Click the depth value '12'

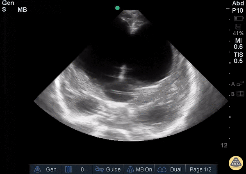(x=224, y=145)
